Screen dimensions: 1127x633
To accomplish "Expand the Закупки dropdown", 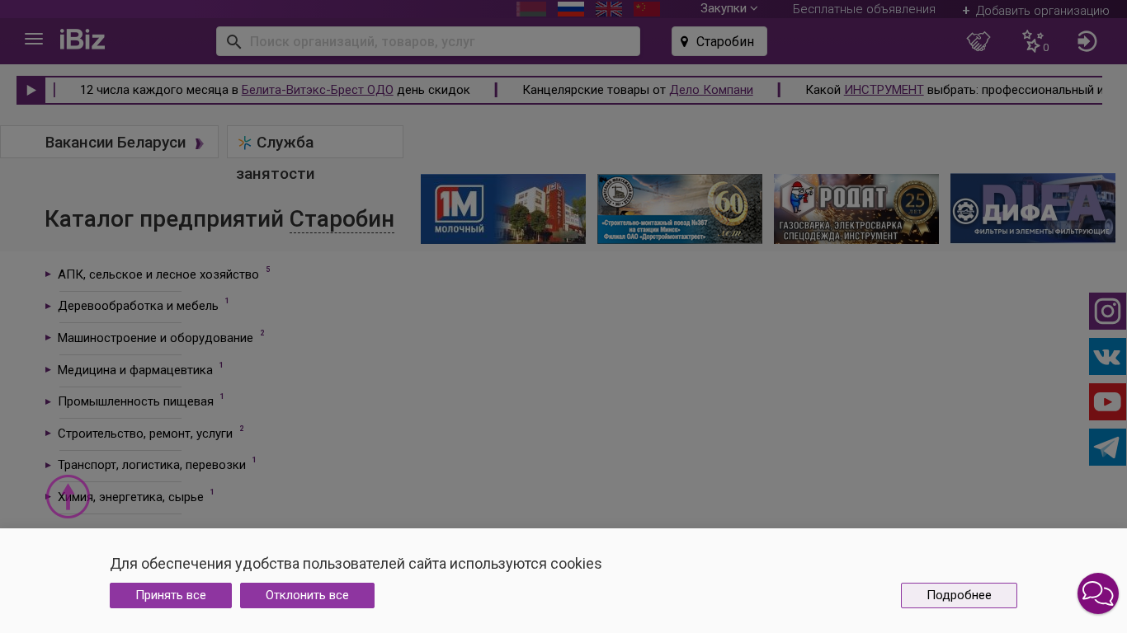I will pos(729,8).
